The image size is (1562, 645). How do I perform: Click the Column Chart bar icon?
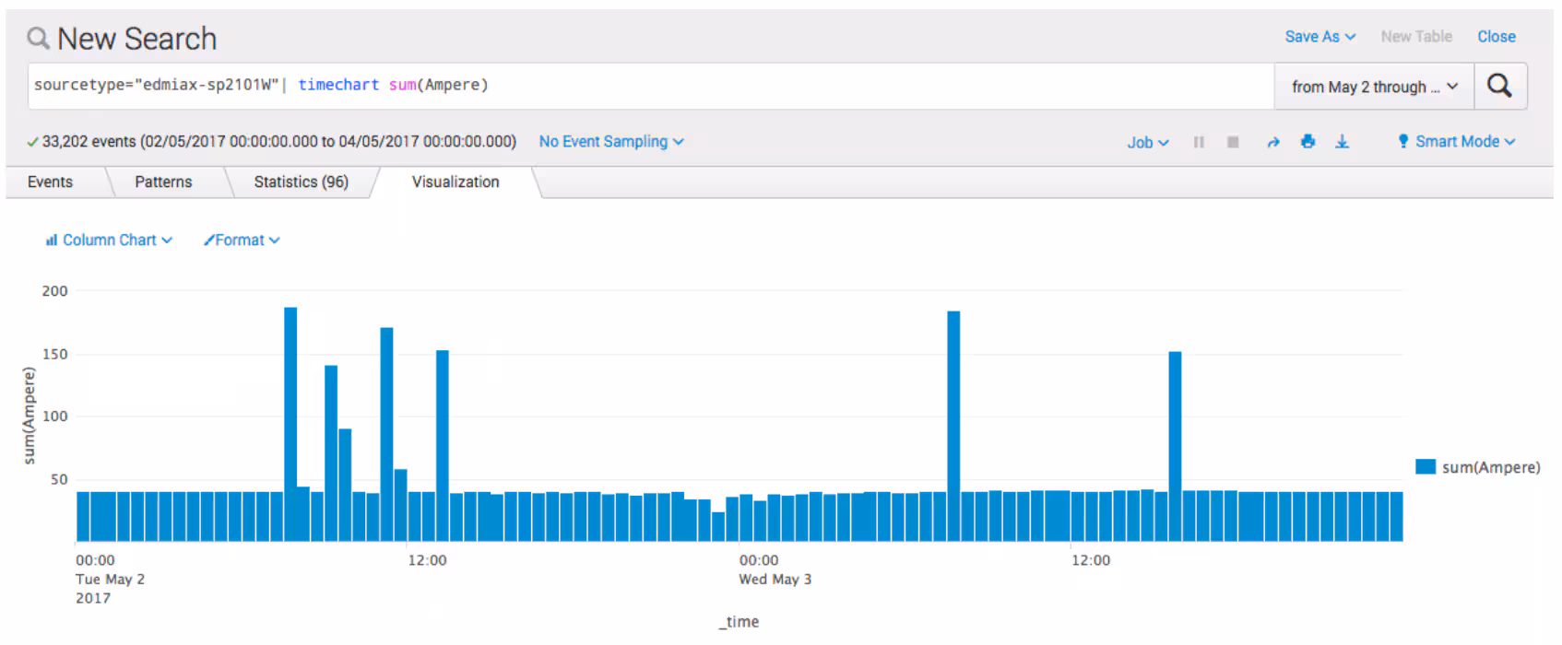click(52, 240)
